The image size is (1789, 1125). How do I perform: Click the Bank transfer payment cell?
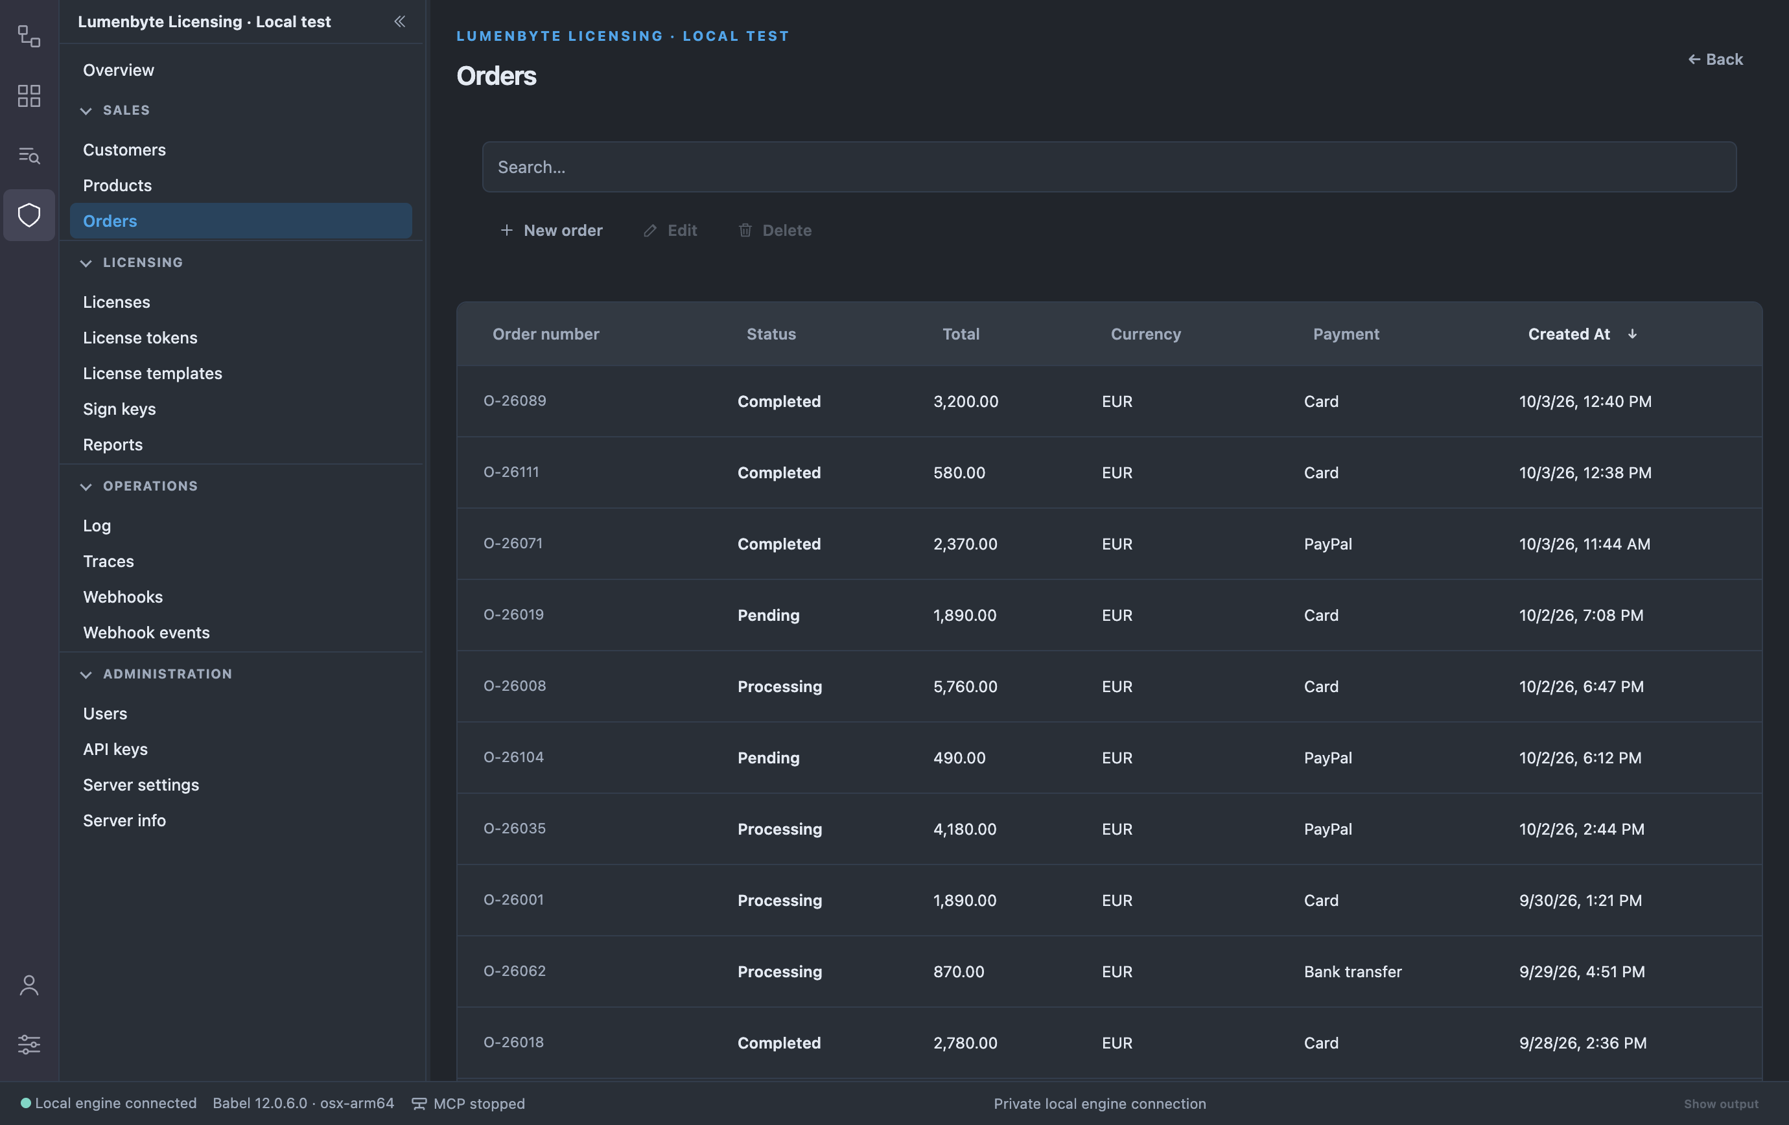(x=1352, y=971)
